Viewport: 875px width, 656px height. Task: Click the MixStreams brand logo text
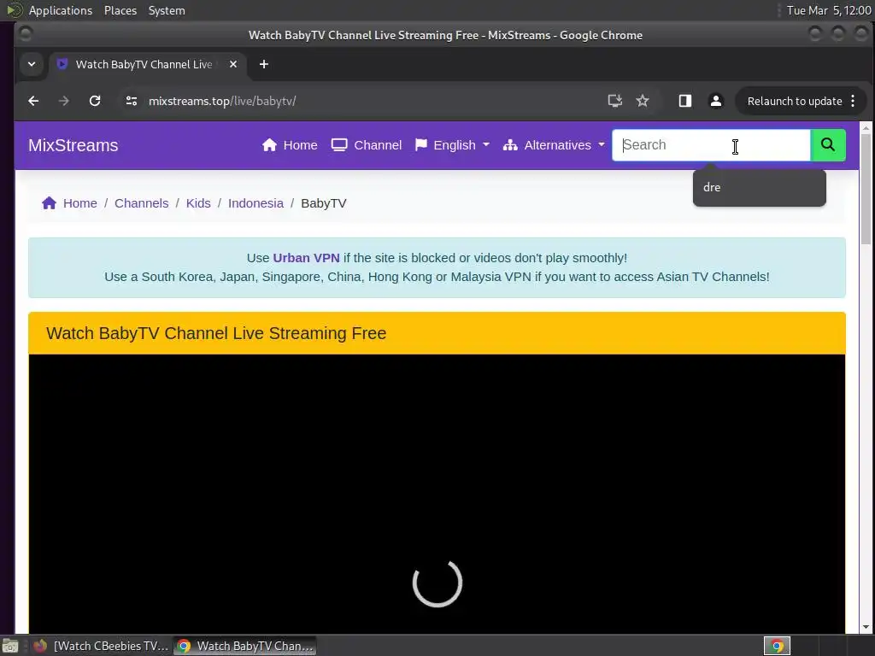click(x=73, y=145)
